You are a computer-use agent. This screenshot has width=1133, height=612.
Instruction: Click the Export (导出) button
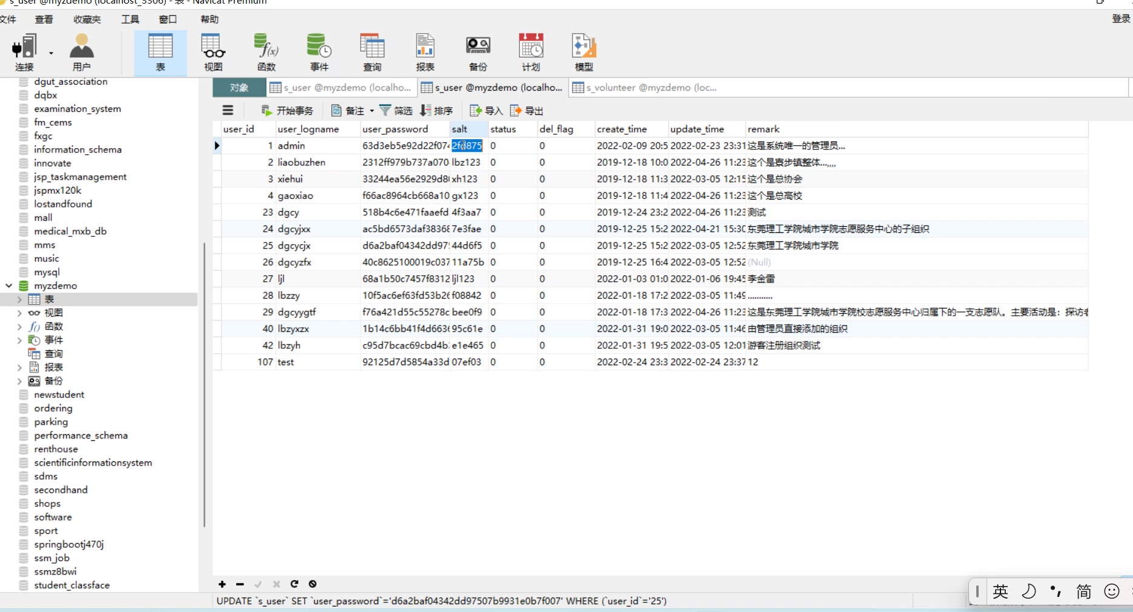pos(527,111)
